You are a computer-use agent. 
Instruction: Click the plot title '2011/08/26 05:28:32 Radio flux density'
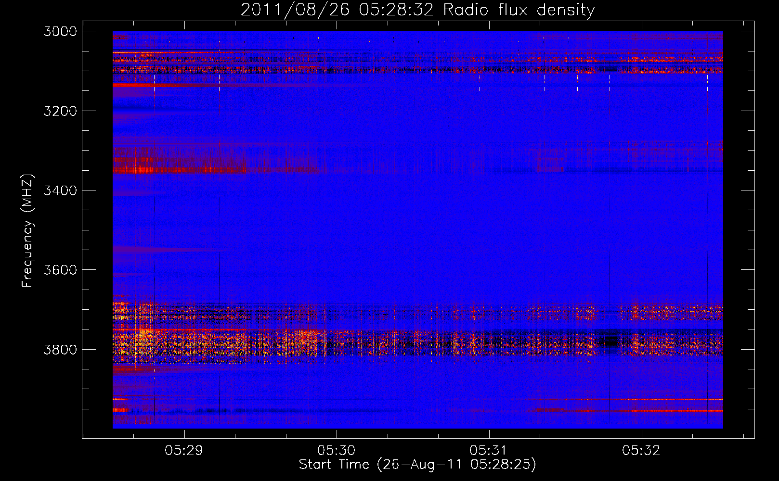tap(417, 10)
